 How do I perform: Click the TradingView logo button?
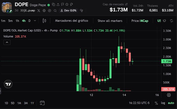pyautogui.click(x=8, y=84)
